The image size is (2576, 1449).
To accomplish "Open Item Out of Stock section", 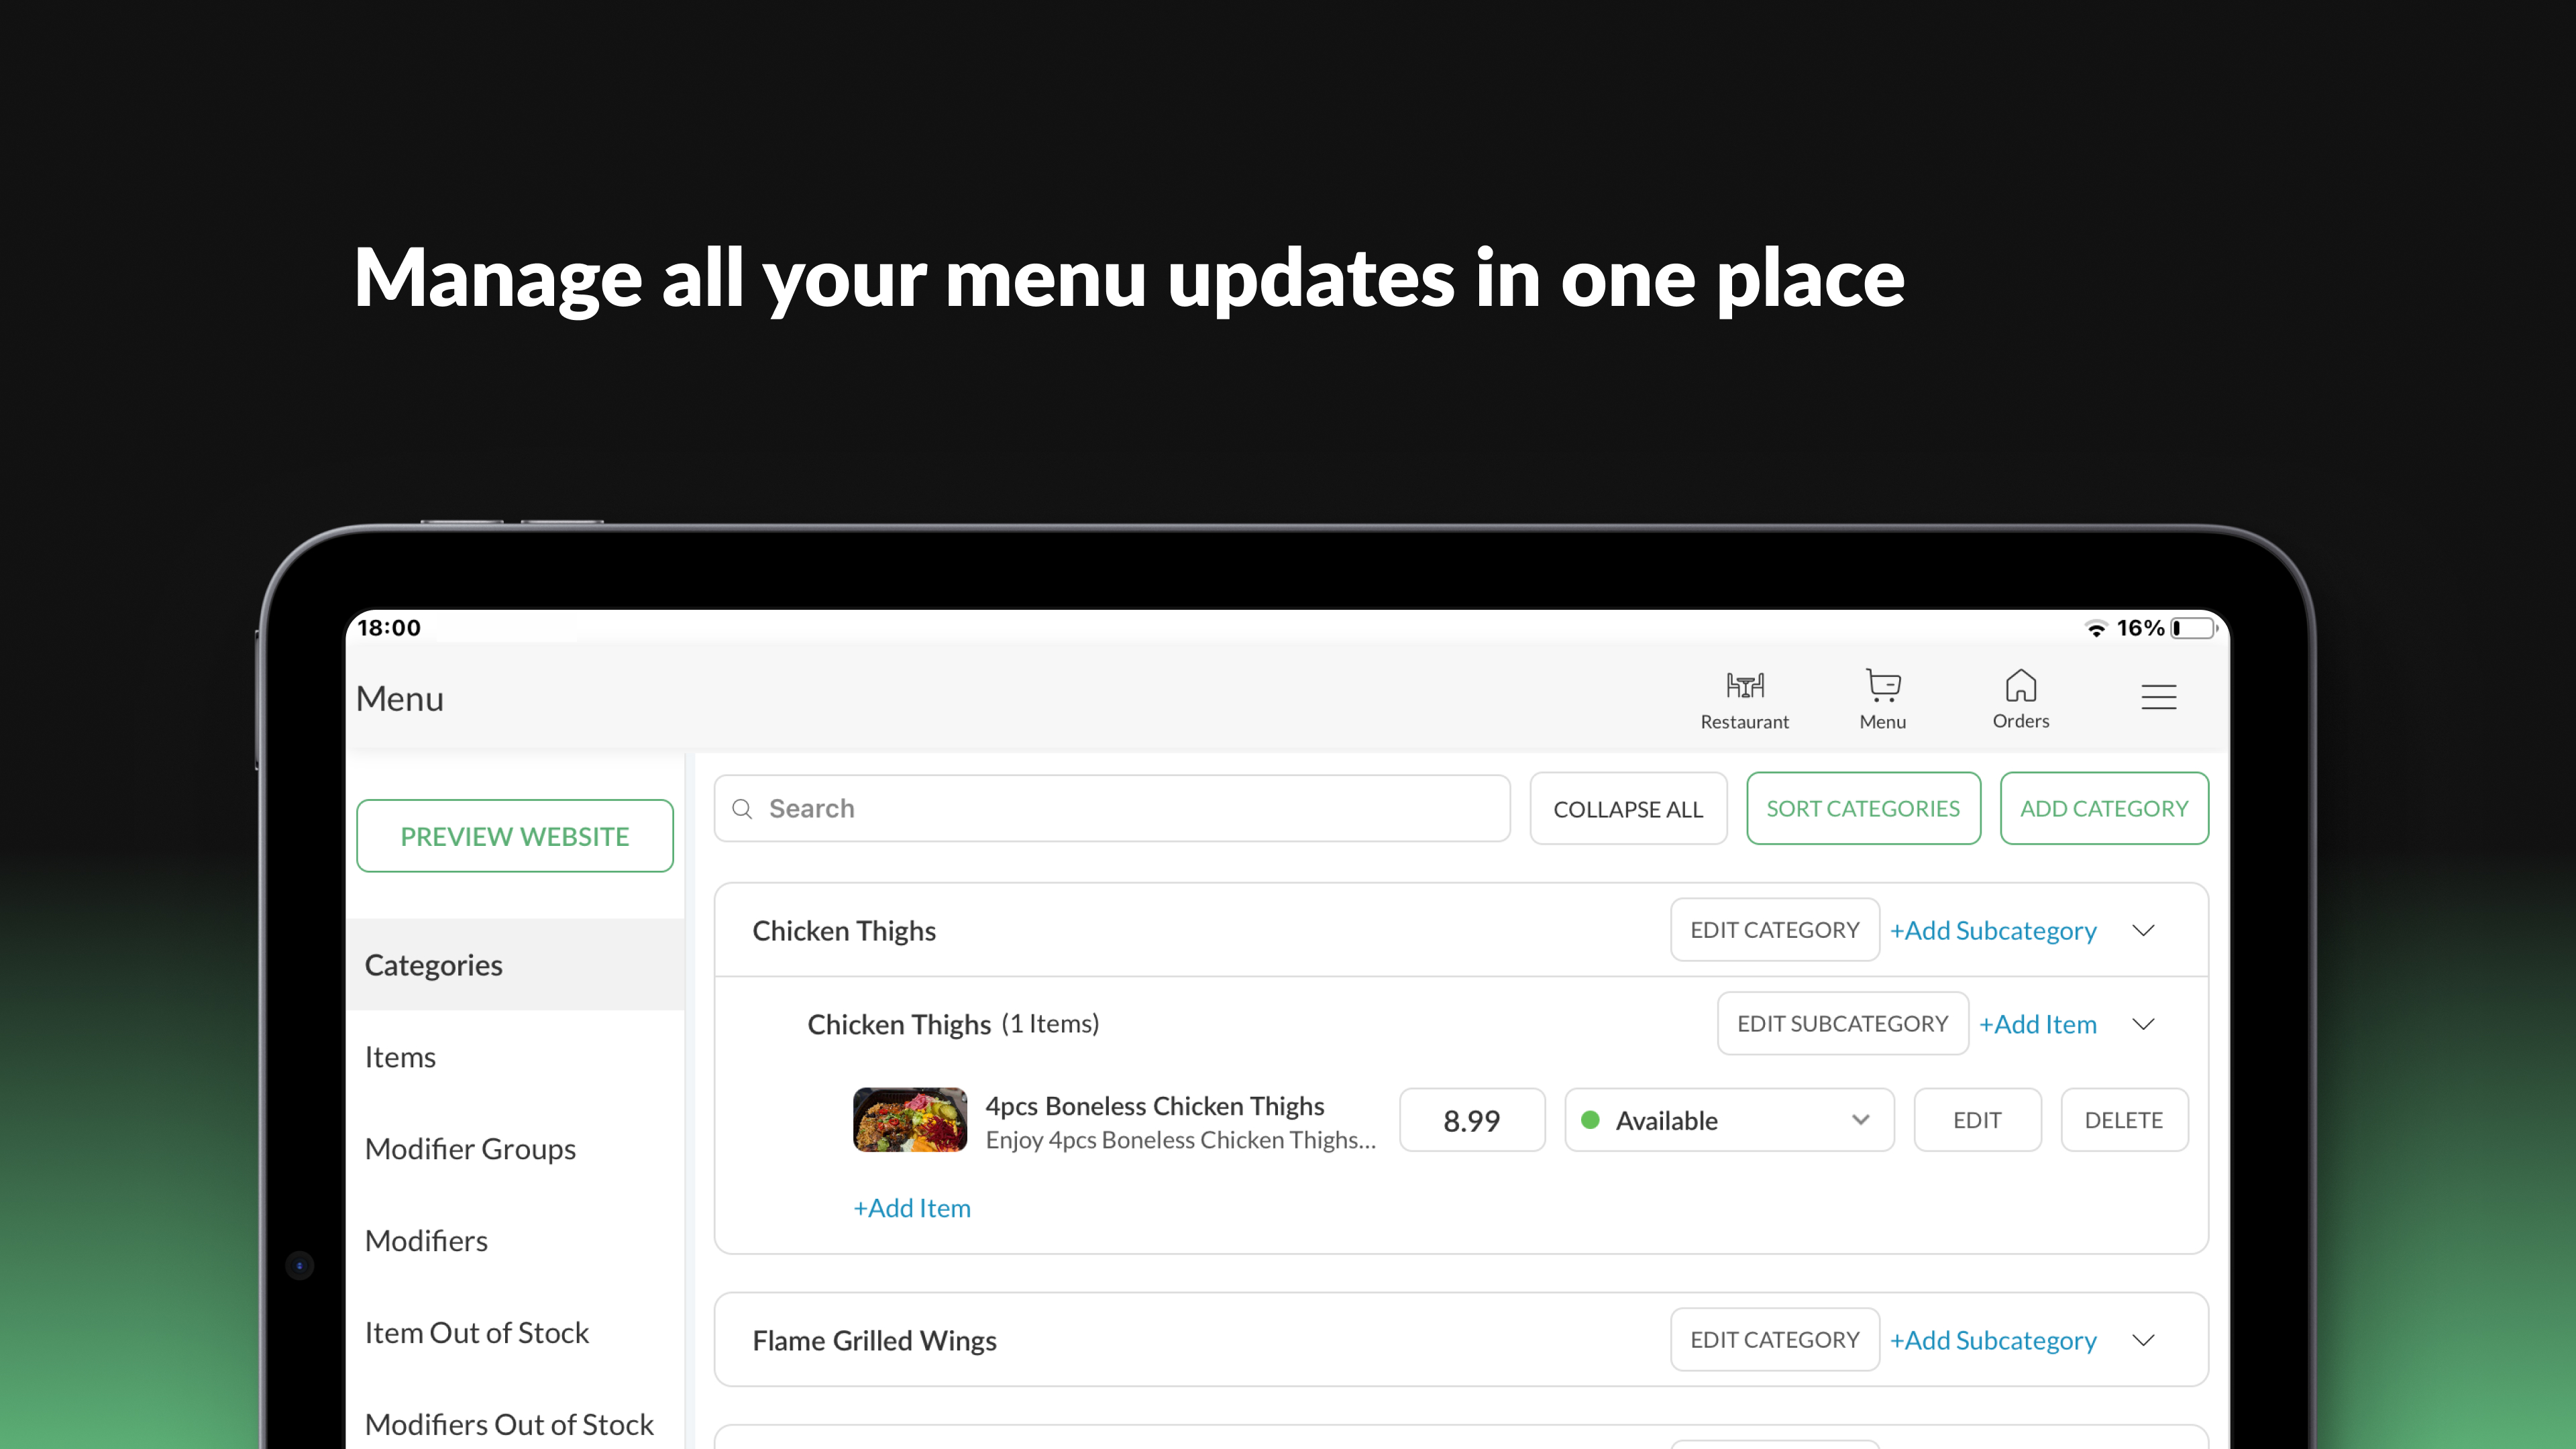I will (x=476, y=1333).
